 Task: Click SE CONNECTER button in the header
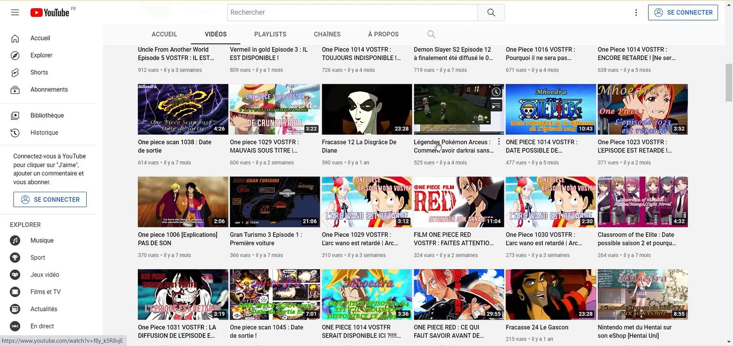[x=683, y=12]
